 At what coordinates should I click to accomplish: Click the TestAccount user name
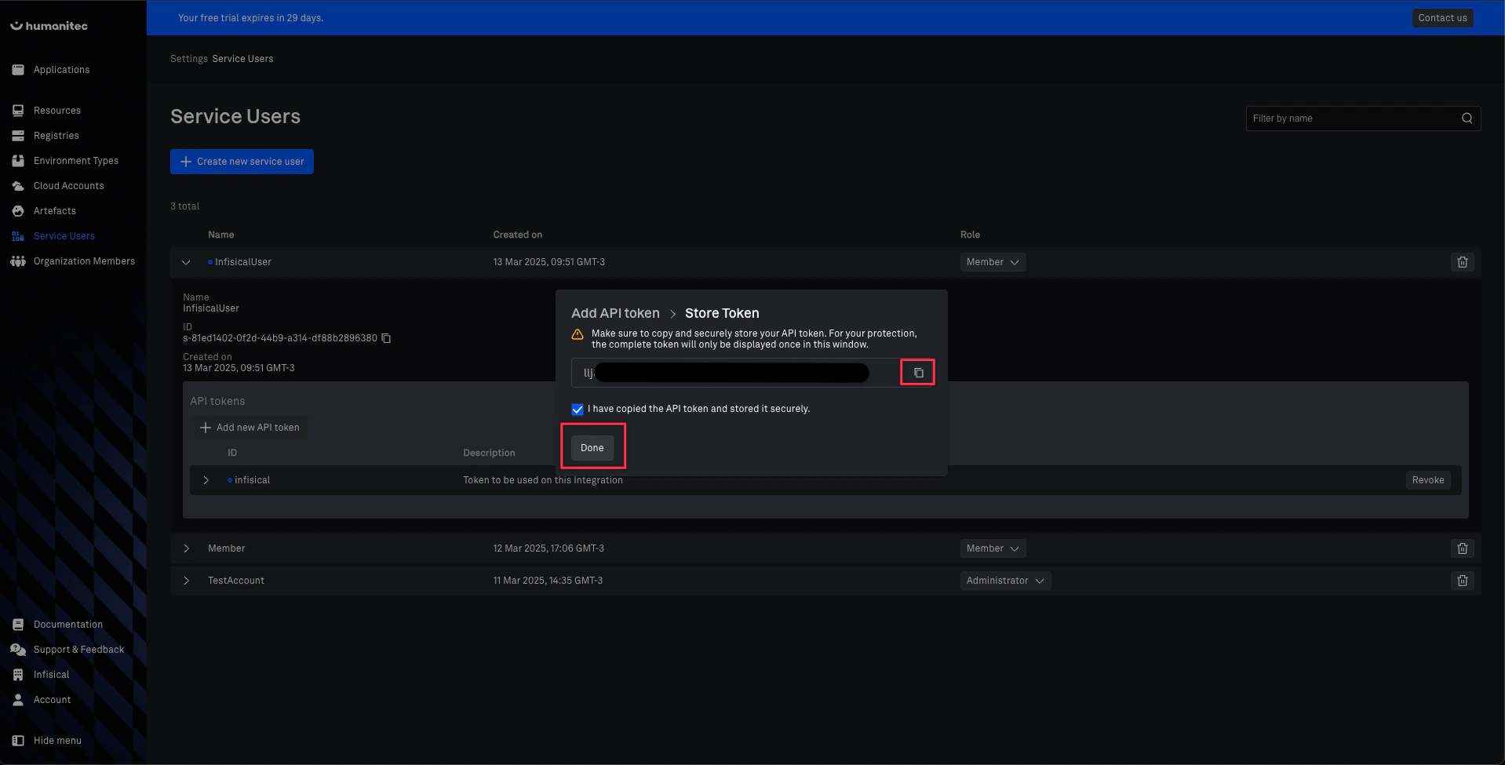[236, 581]
